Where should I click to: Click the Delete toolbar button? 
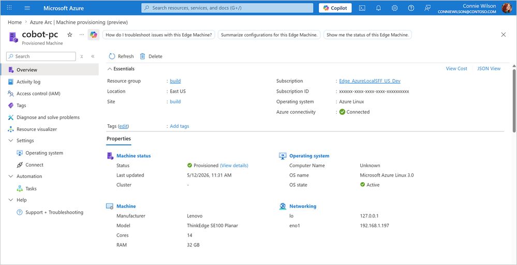pyautogui.click(x=151, y=56)
